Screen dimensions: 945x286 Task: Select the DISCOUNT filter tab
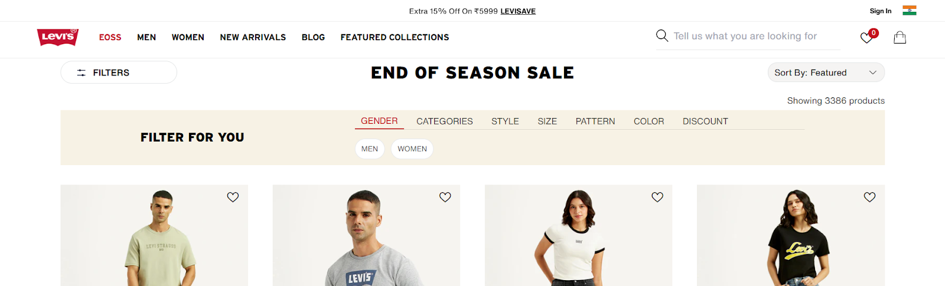click(x=705, y=121)
